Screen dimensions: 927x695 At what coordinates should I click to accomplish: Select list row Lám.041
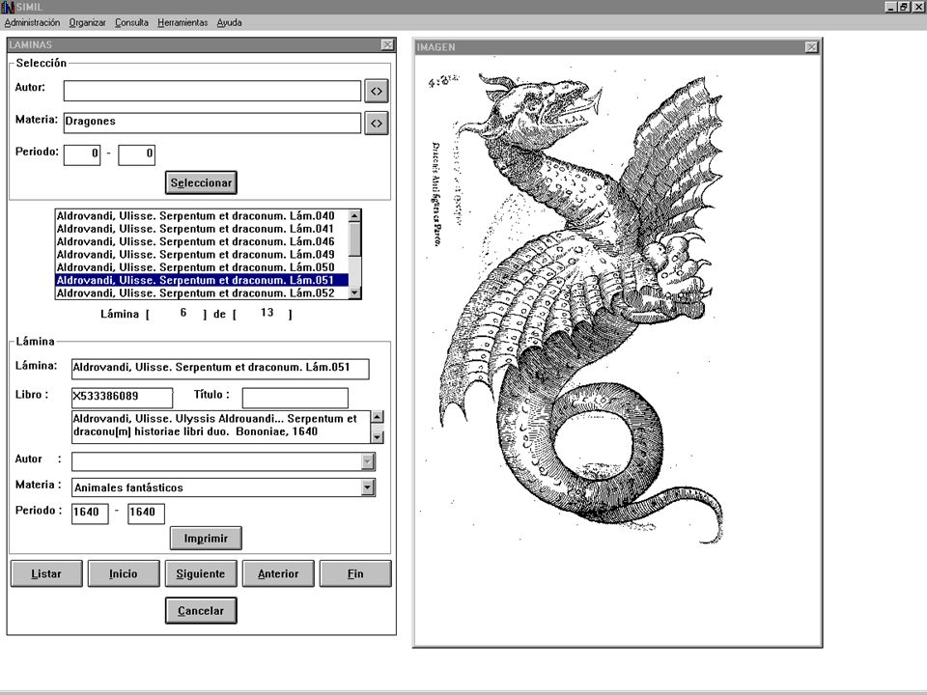coord(202,229)
